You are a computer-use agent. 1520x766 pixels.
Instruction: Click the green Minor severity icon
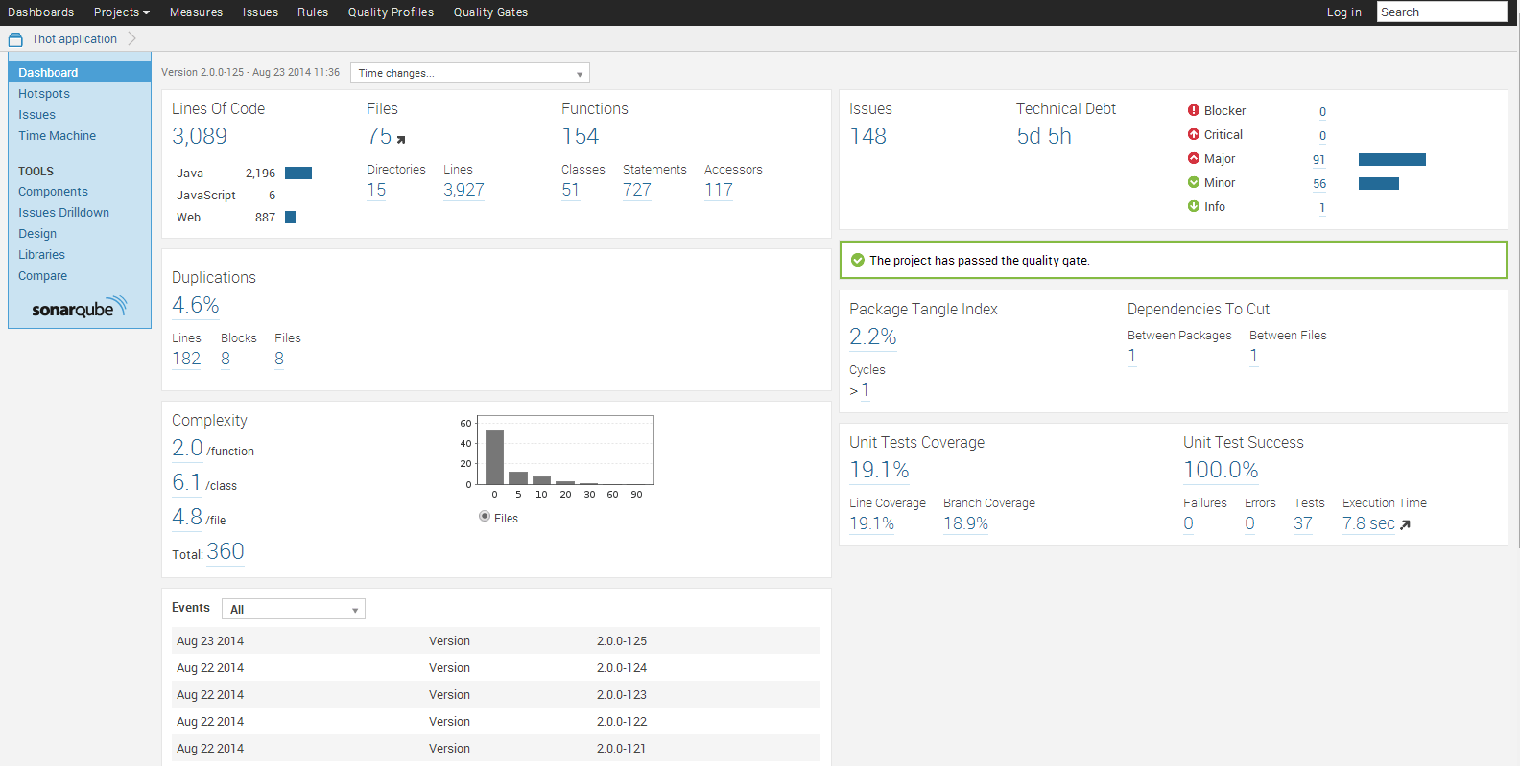[1194, 183]
